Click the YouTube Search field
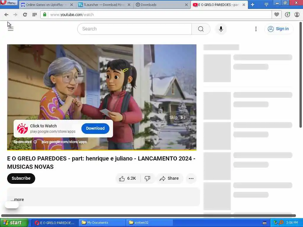 pyautogui.click(x=135, y=29)
